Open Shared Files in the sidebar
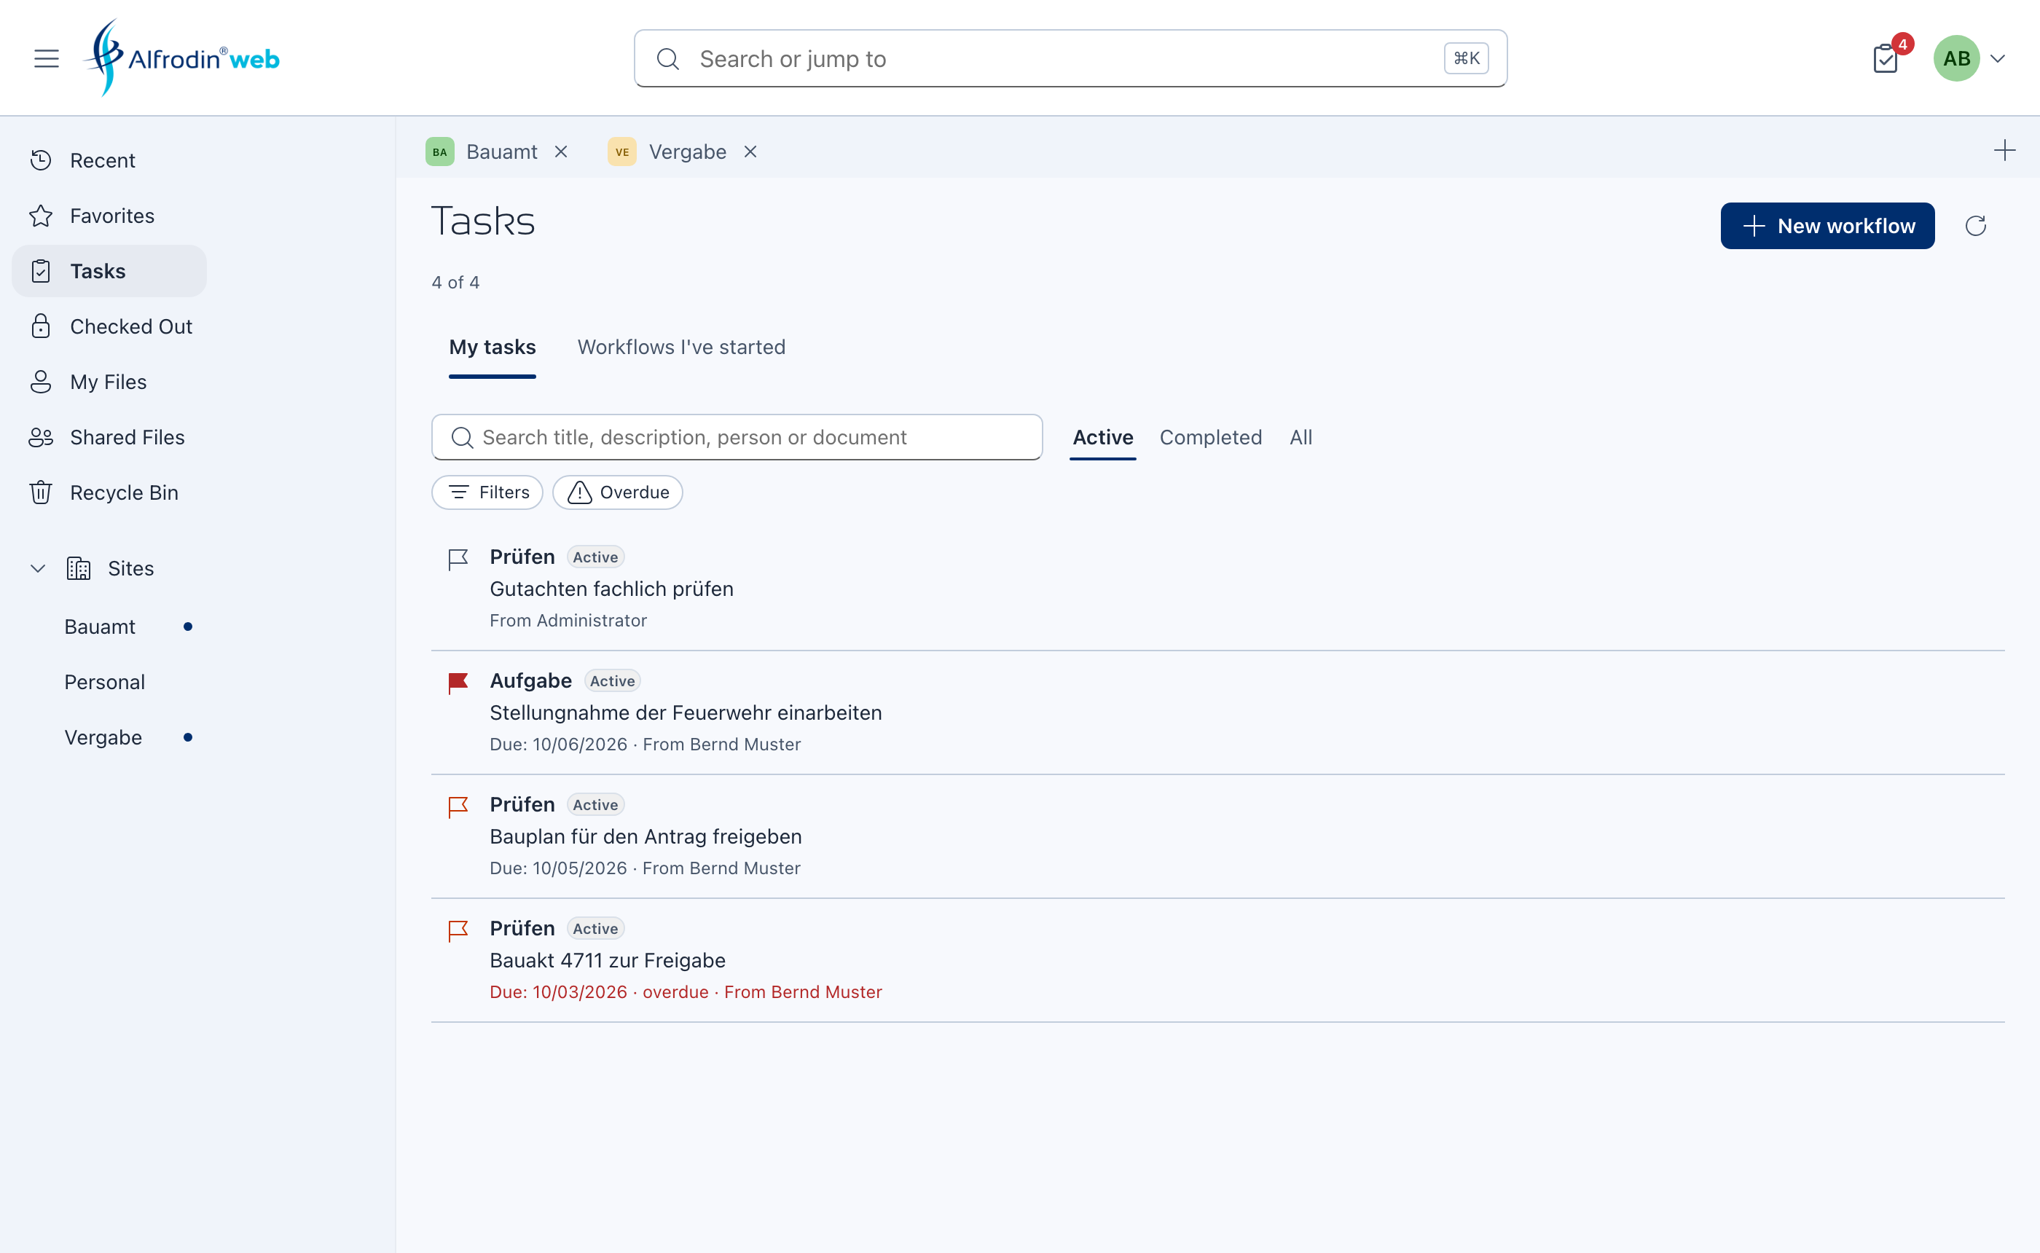 (x=109, y=438)
